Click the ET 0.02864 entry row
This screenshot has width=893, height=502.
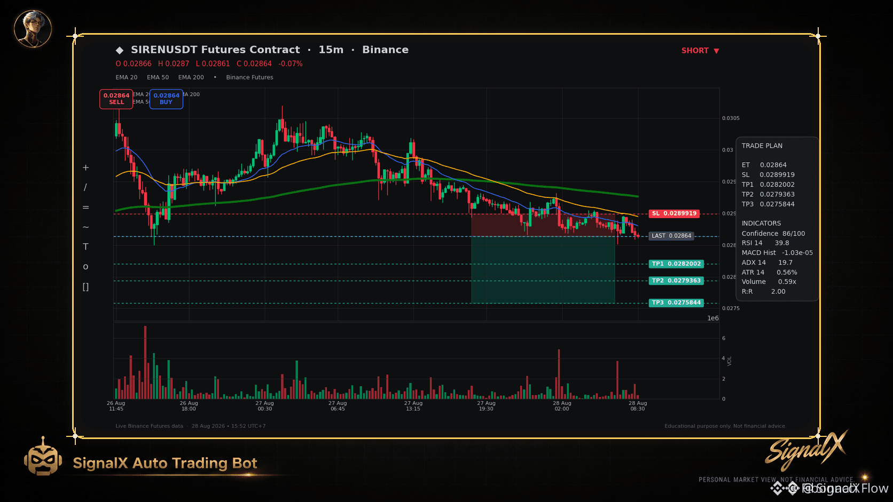tap(764, 165)
